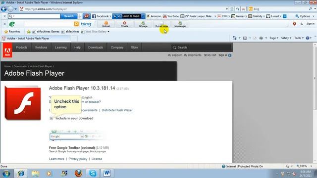Click the Add to Favorites star icon

coord(29,32)
